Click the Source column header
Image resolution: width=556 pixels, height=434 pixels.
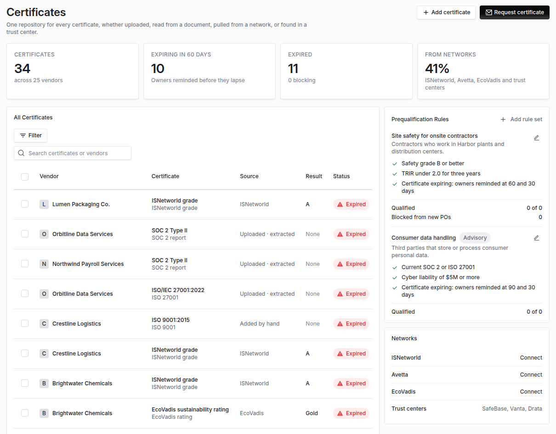[249, 176]
